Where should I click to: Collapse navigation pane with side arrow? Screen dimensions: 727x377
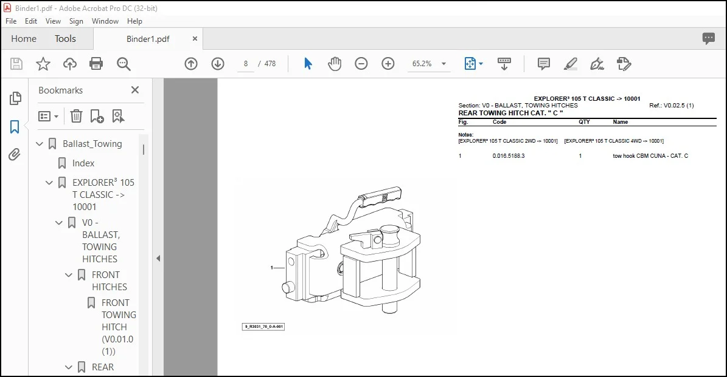tap(158, 258)
